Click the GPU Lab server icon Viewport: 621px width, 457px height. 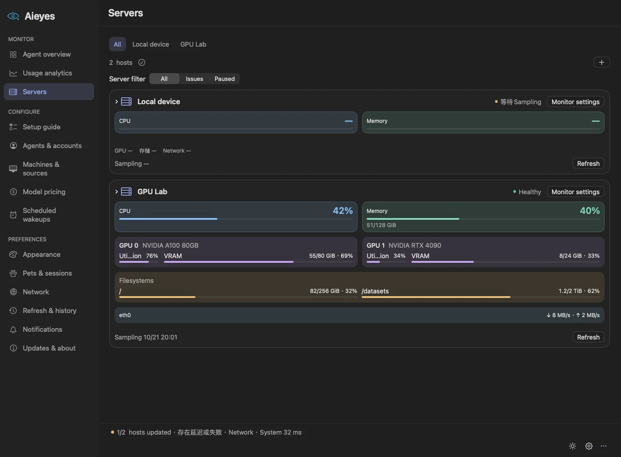(126, 191)
